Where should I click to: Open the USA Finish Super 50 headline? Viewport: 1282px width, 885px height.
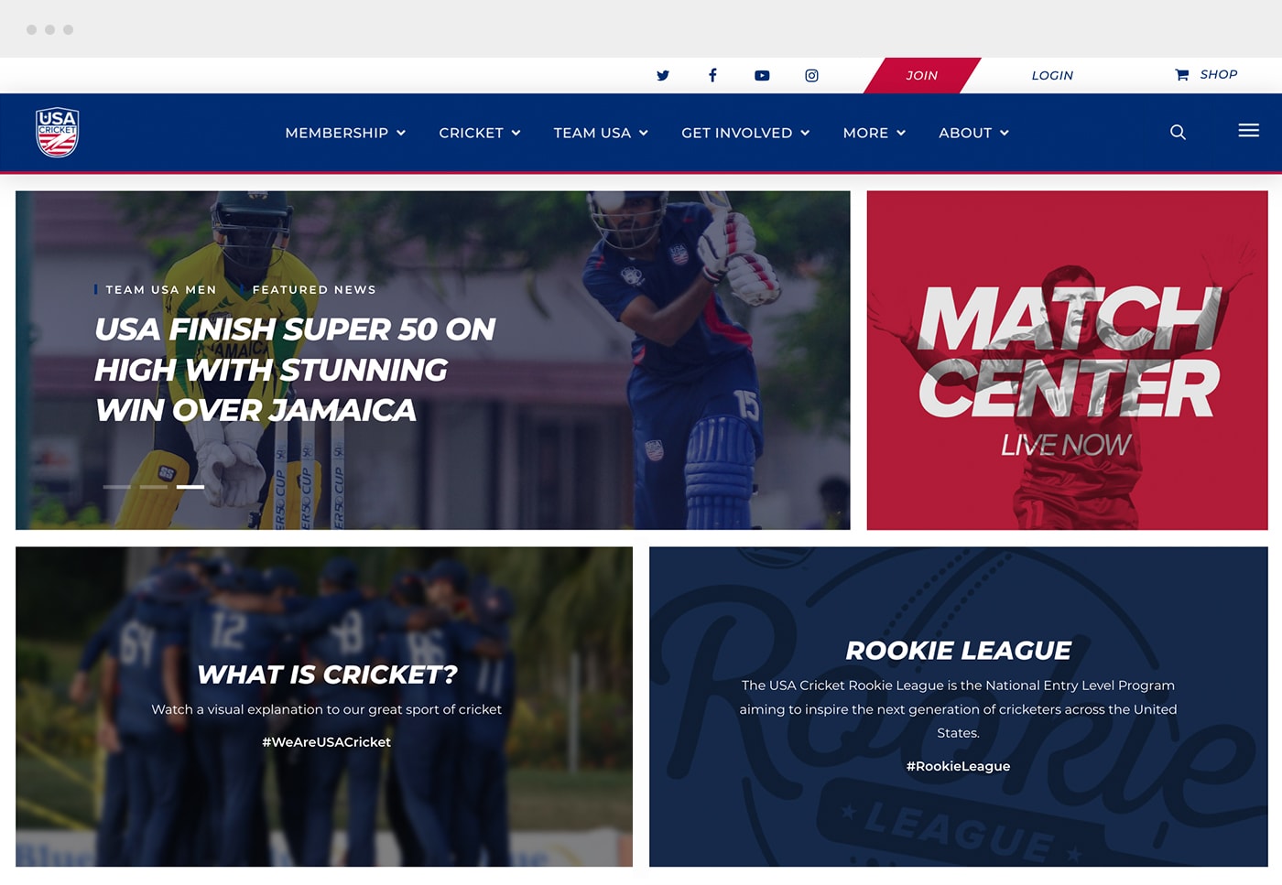(295, 370)
